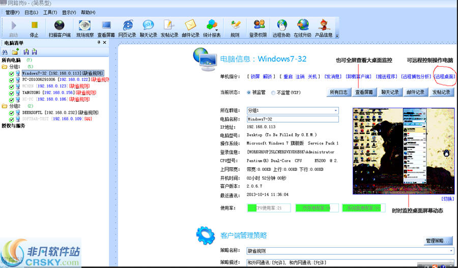
Task: Click the 查看屏幕 button beside 所有日志
Action: point(364,92)
